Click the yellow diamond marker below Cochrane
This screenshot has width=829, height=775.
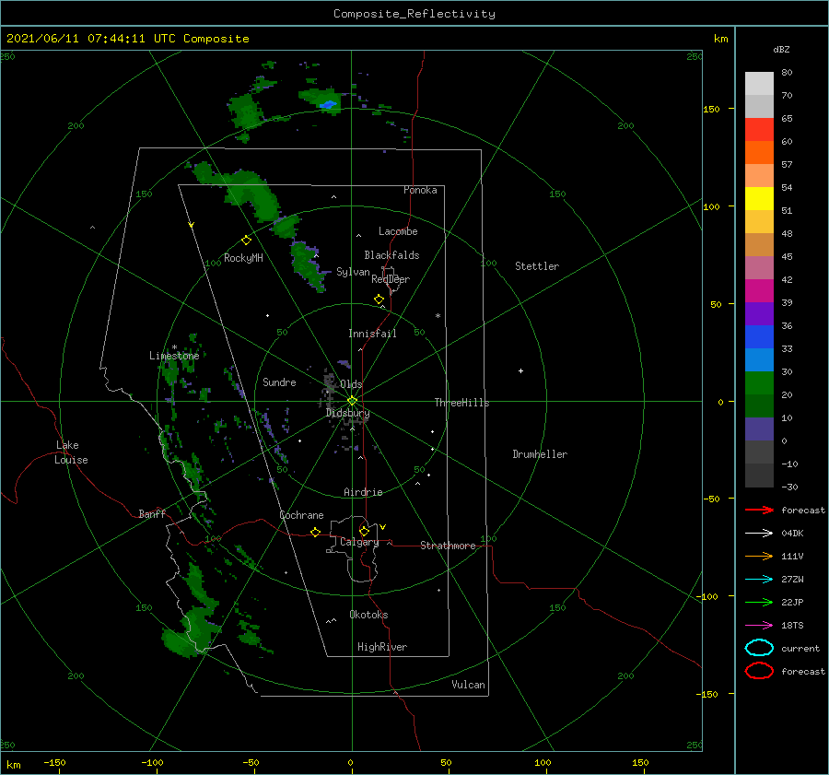(315, 532)
